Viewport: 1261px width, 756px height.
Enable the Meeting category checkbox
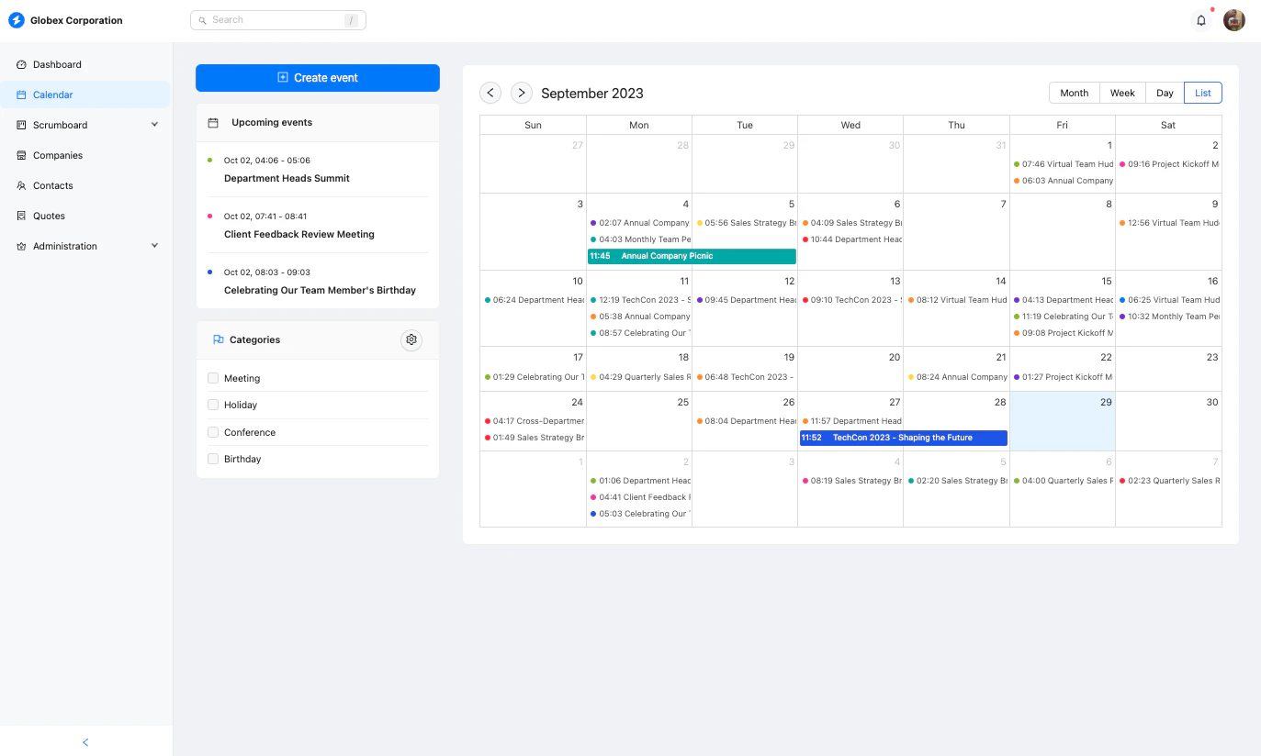tap(212, 377)
